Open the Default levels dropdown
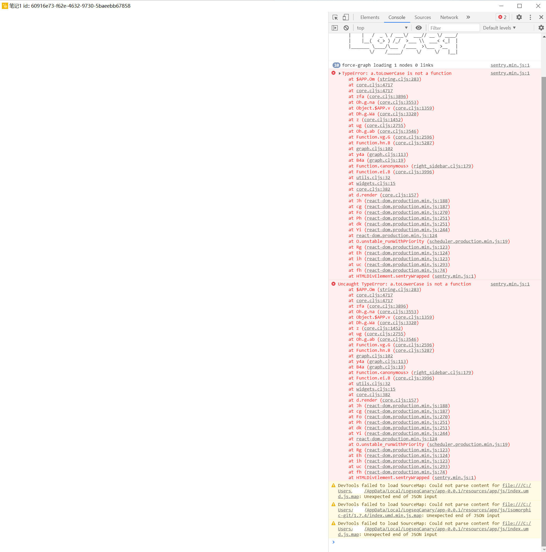Image resolution: width=546 pixels, height=552 pixels. coord(499,28)
